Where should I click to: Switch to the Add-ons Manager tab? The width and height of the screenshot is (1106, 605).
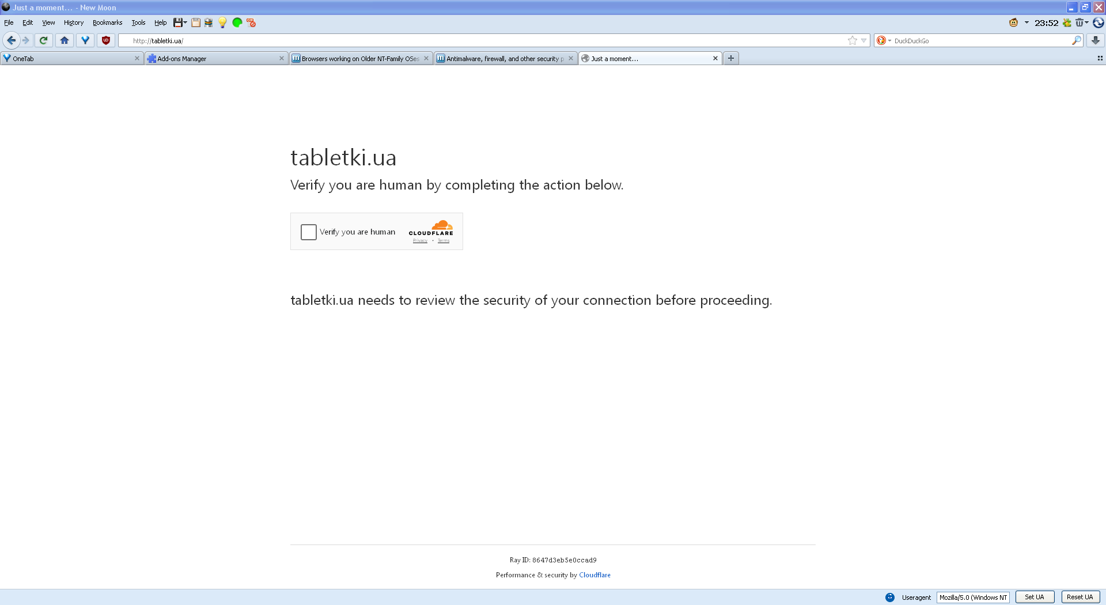tap(217, 58)
